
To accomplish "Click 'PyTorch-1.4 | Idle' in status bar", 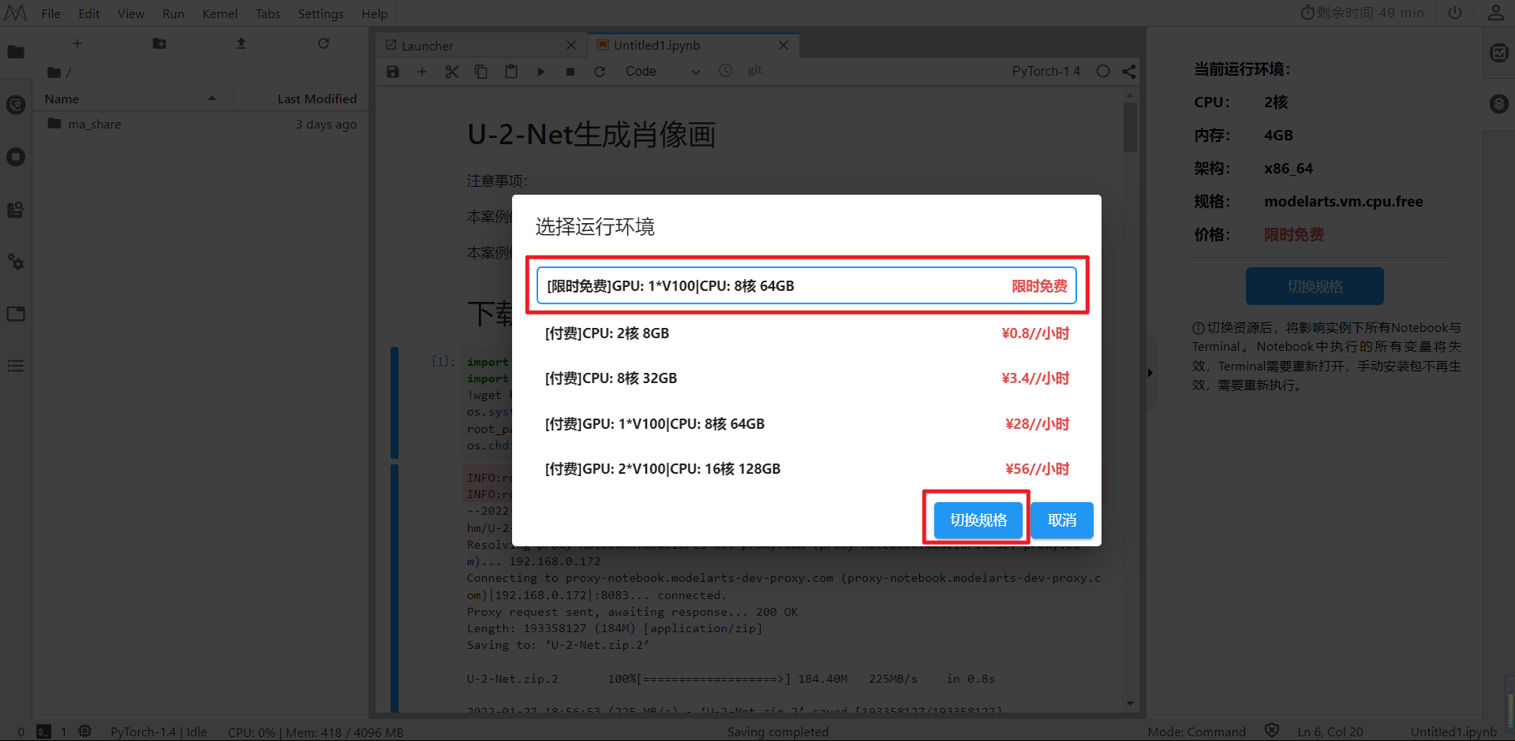I will (159, 732).
